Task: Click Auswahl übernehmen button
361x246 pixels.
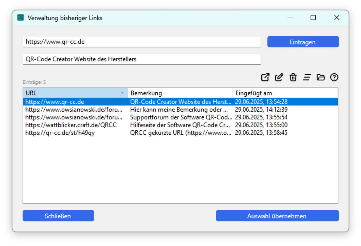Action: tap(277, 216)
